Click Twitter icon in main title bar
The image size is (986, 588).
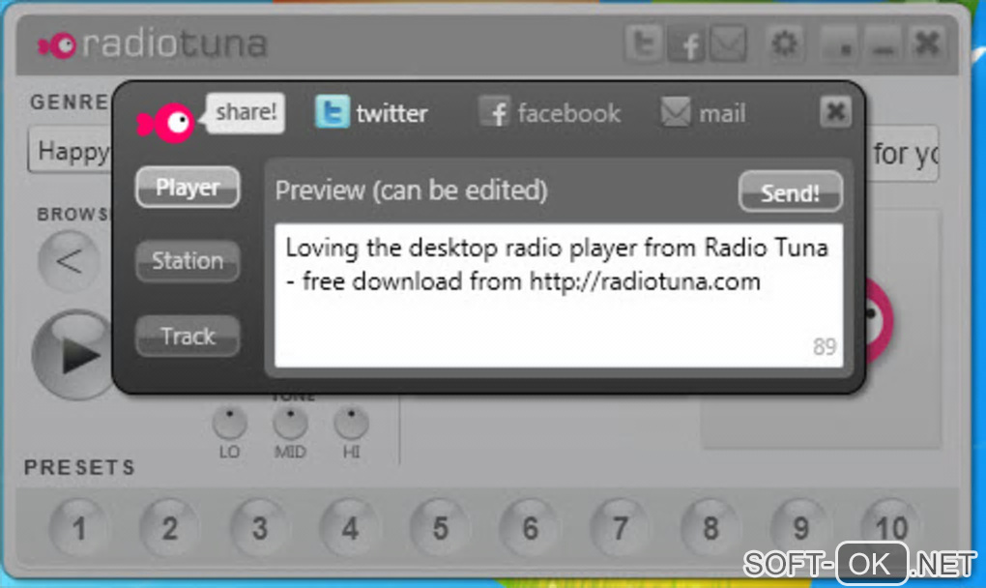(x=643, y=44)
